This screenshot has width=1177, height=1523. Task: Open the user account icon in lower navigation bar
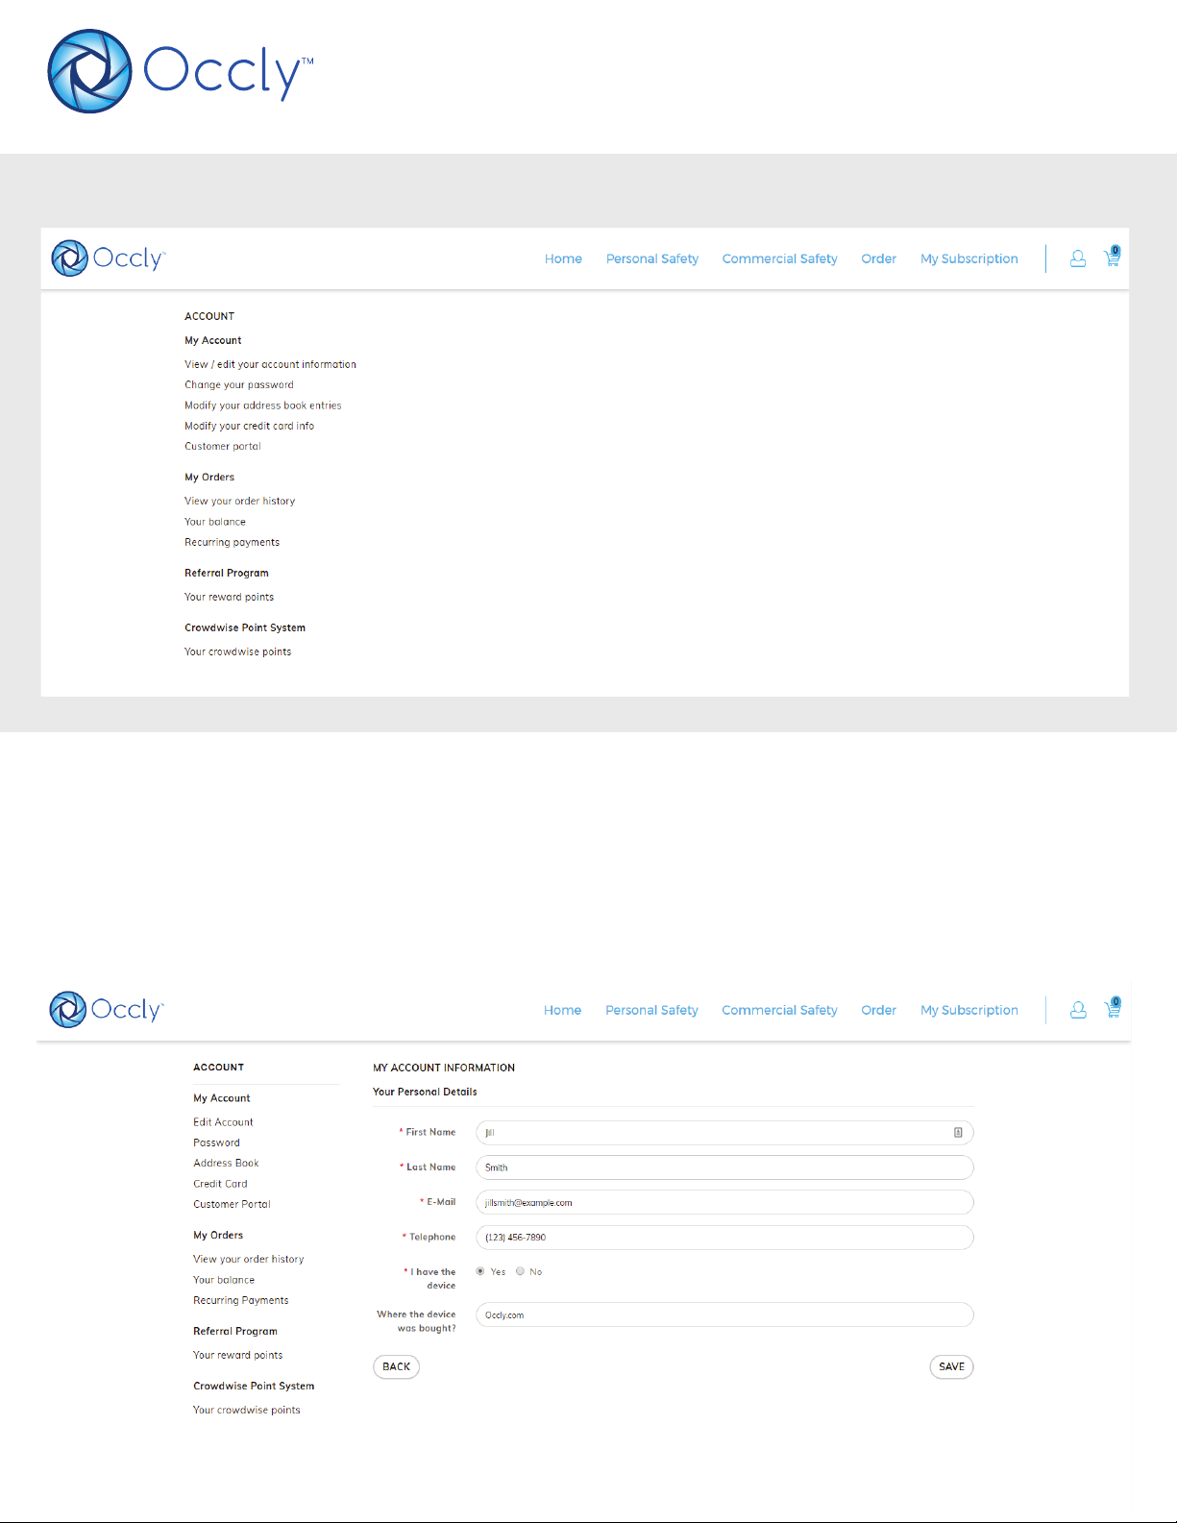tap(1078, 1010)
